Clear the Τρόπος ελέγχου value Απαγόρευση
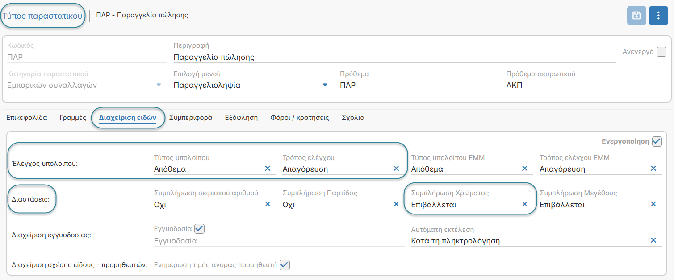674x280 pixels. pyautogui.click(x=396, y=169)
